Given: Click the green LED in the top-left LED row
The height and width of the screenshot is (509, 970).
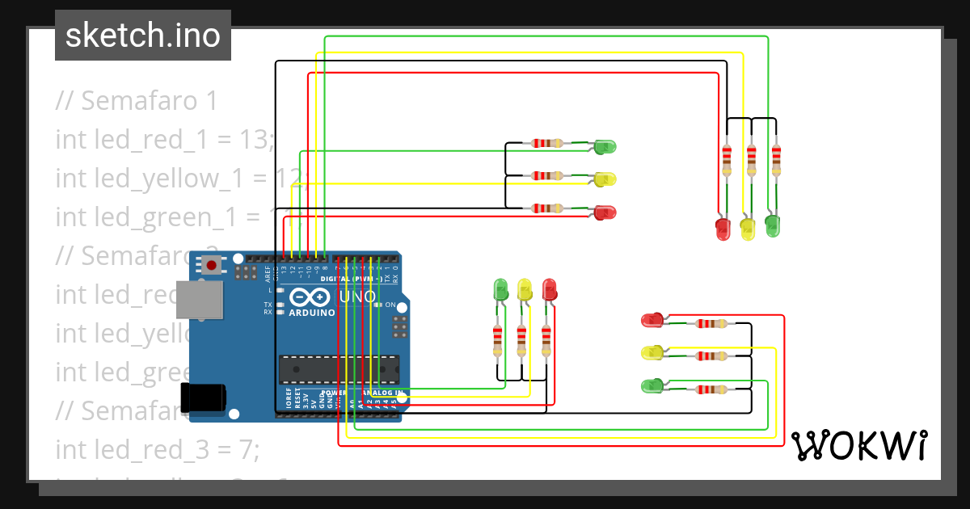Looking at the screenshot, I should (605, 146).
